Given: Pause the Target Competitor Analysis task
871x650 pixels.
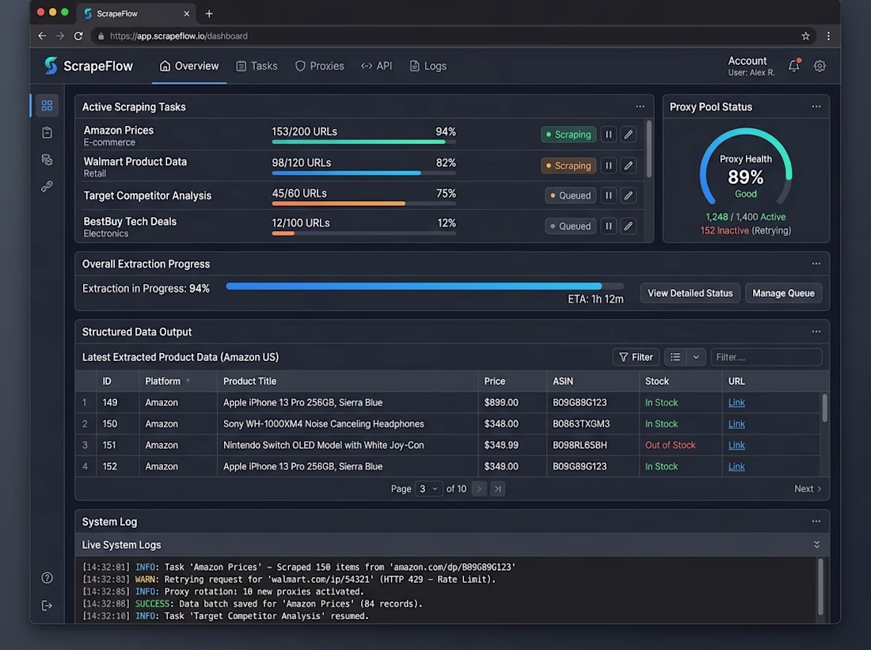Looking at the screenshot, I should coord(608,196).
